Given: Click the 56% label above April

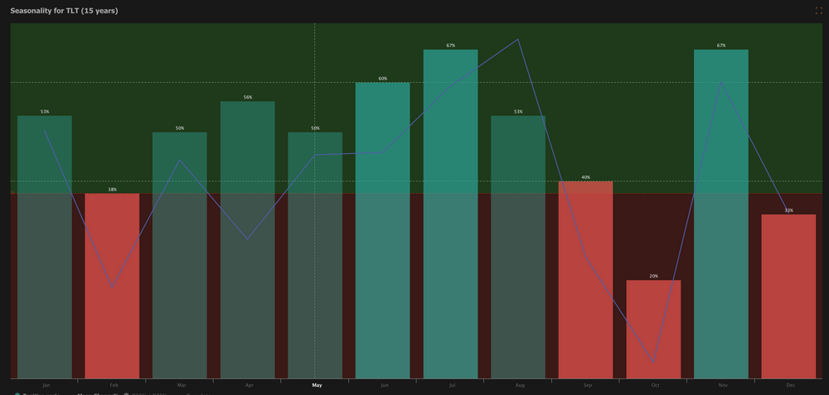Looking at the screenshot, I should pyautogui.click(x=247, y=98).
